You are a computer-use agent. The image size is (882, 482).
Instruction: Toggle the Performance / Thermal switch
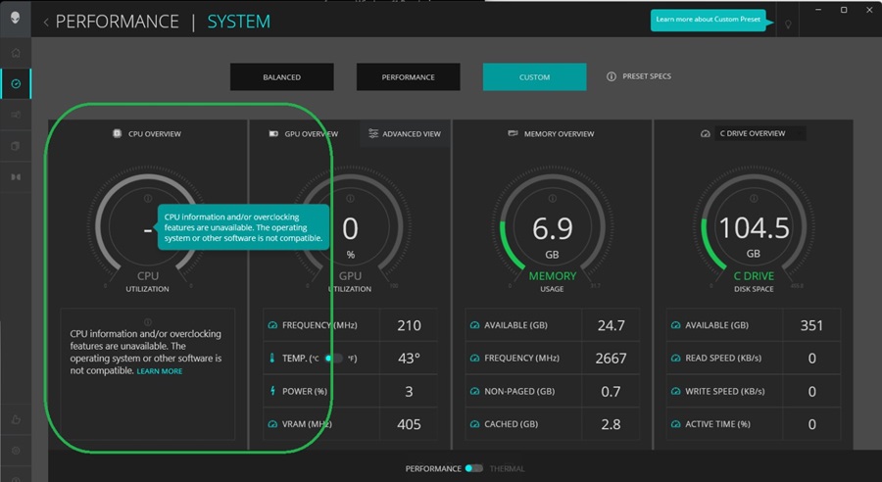pos(474,468)
